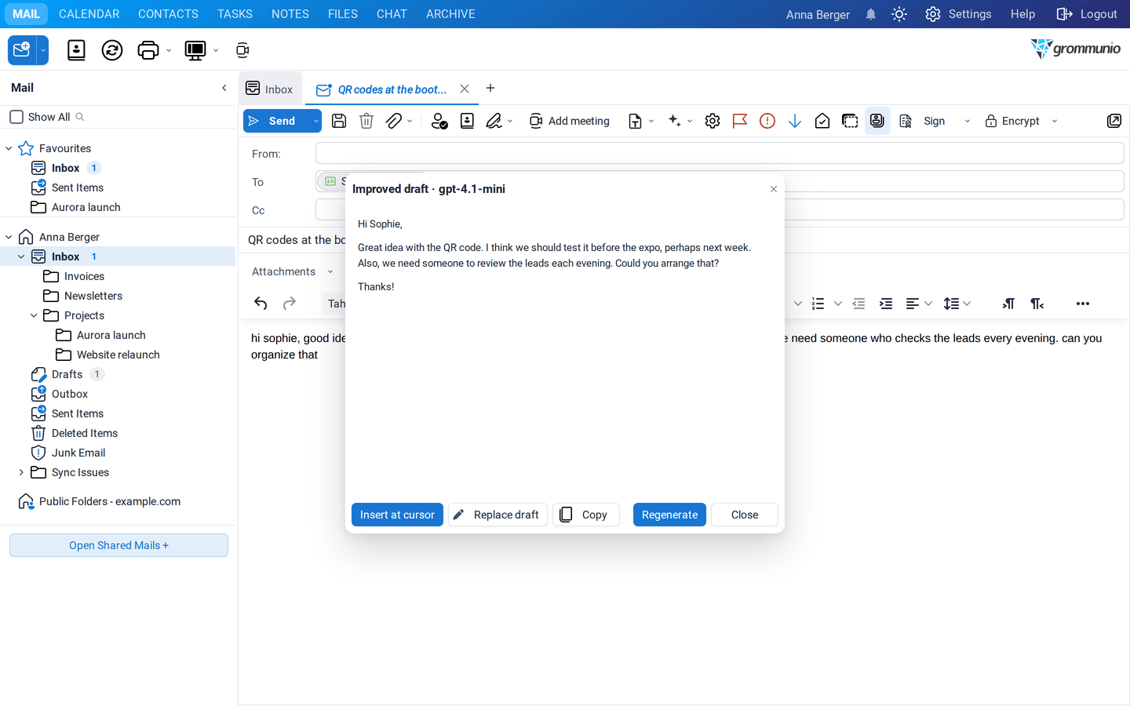
Task: Switch to the Inbox tab
Action: click(270, 89)
